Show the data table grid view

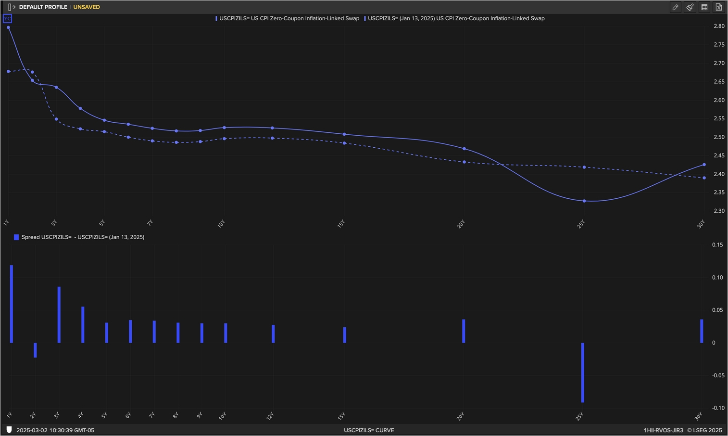pyautogui.click(x=704, y=7)
